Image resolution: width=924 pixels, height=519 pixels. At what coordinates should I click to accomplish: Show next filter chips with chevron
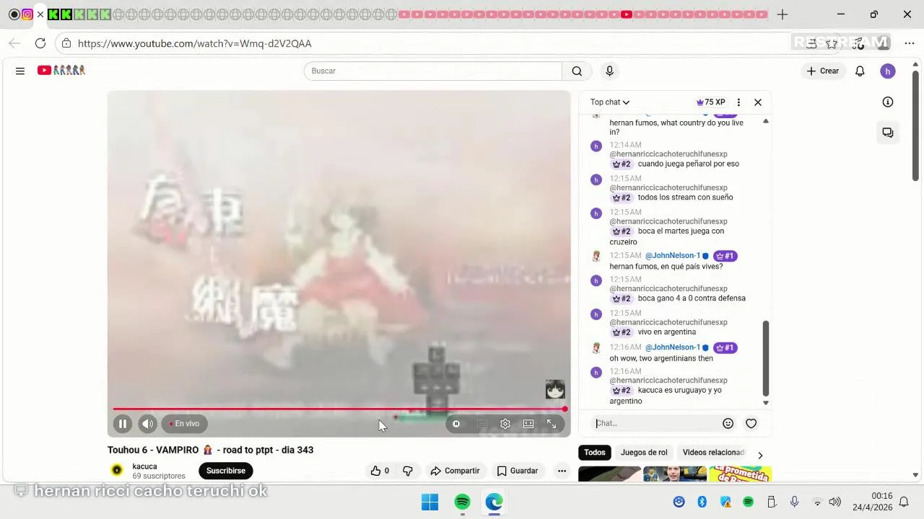[759, 455]
